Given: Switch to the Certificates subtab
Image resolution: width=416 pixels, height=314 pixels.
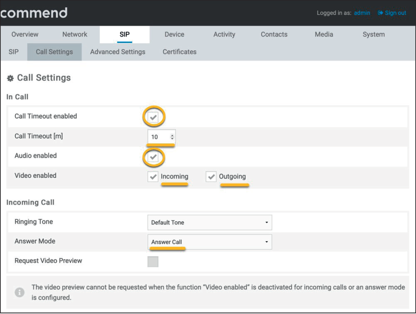Looking at the screenshot, I should click(179, 51).
